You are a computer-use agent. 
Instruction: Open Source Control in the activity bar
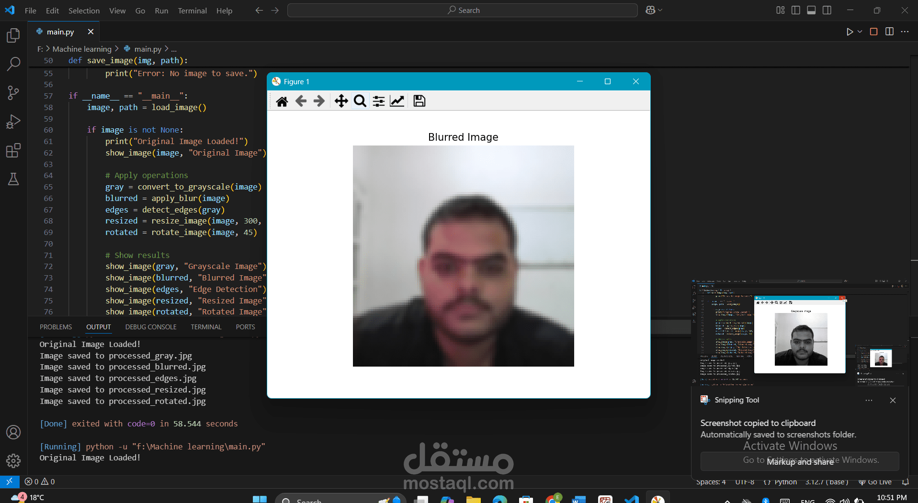(x=13, y=93)
